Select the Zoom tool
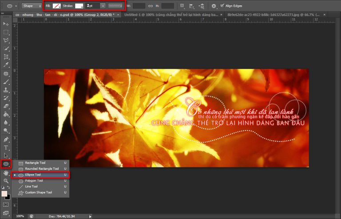This screenshot has height=219, width=341. pos(6,181)
